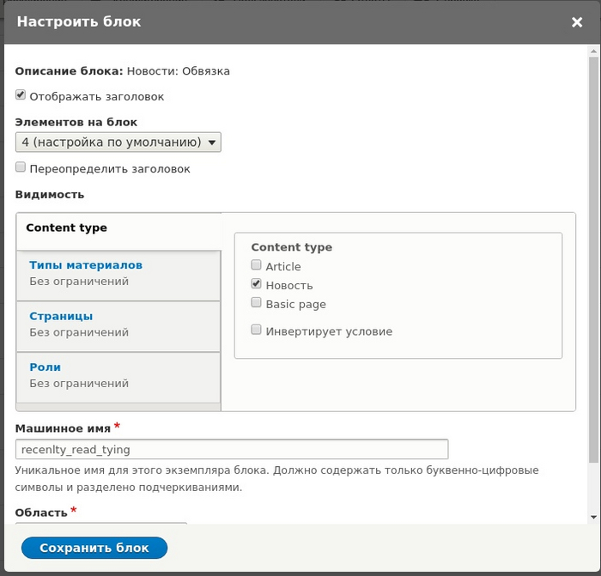Enable Переопределить заголовок checkbox
The image size is (601, 576).
pos(21,168)
